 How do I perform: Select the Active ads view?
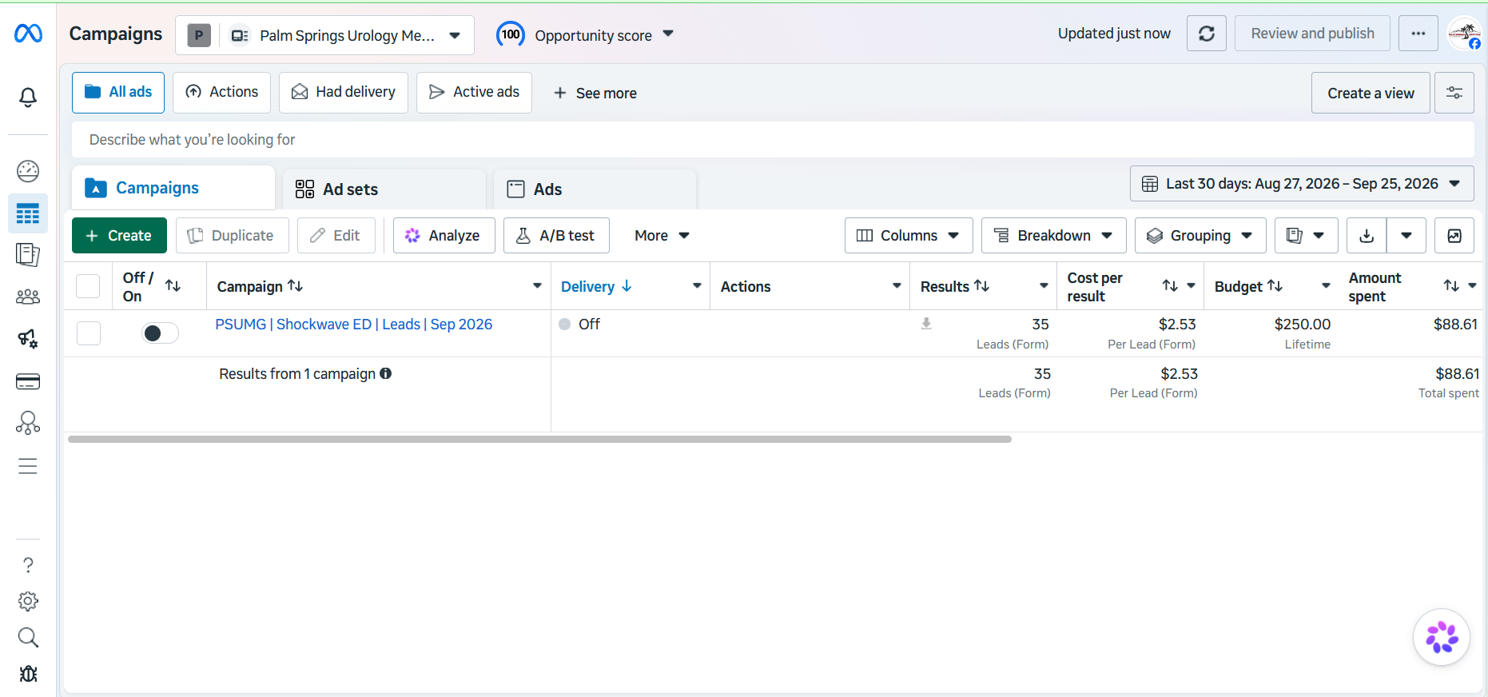point(474,93)
